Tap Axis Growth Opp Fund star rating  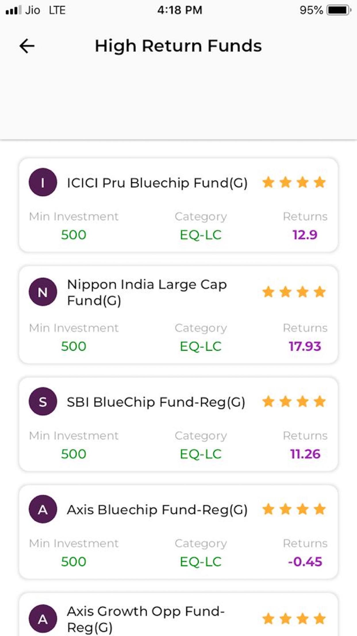[x=294, y=618]
